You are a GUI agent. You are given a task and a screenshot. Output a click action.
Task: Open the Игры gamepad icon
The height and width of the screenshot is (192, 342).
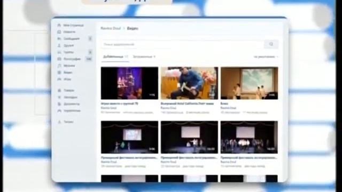pos(59,79)
